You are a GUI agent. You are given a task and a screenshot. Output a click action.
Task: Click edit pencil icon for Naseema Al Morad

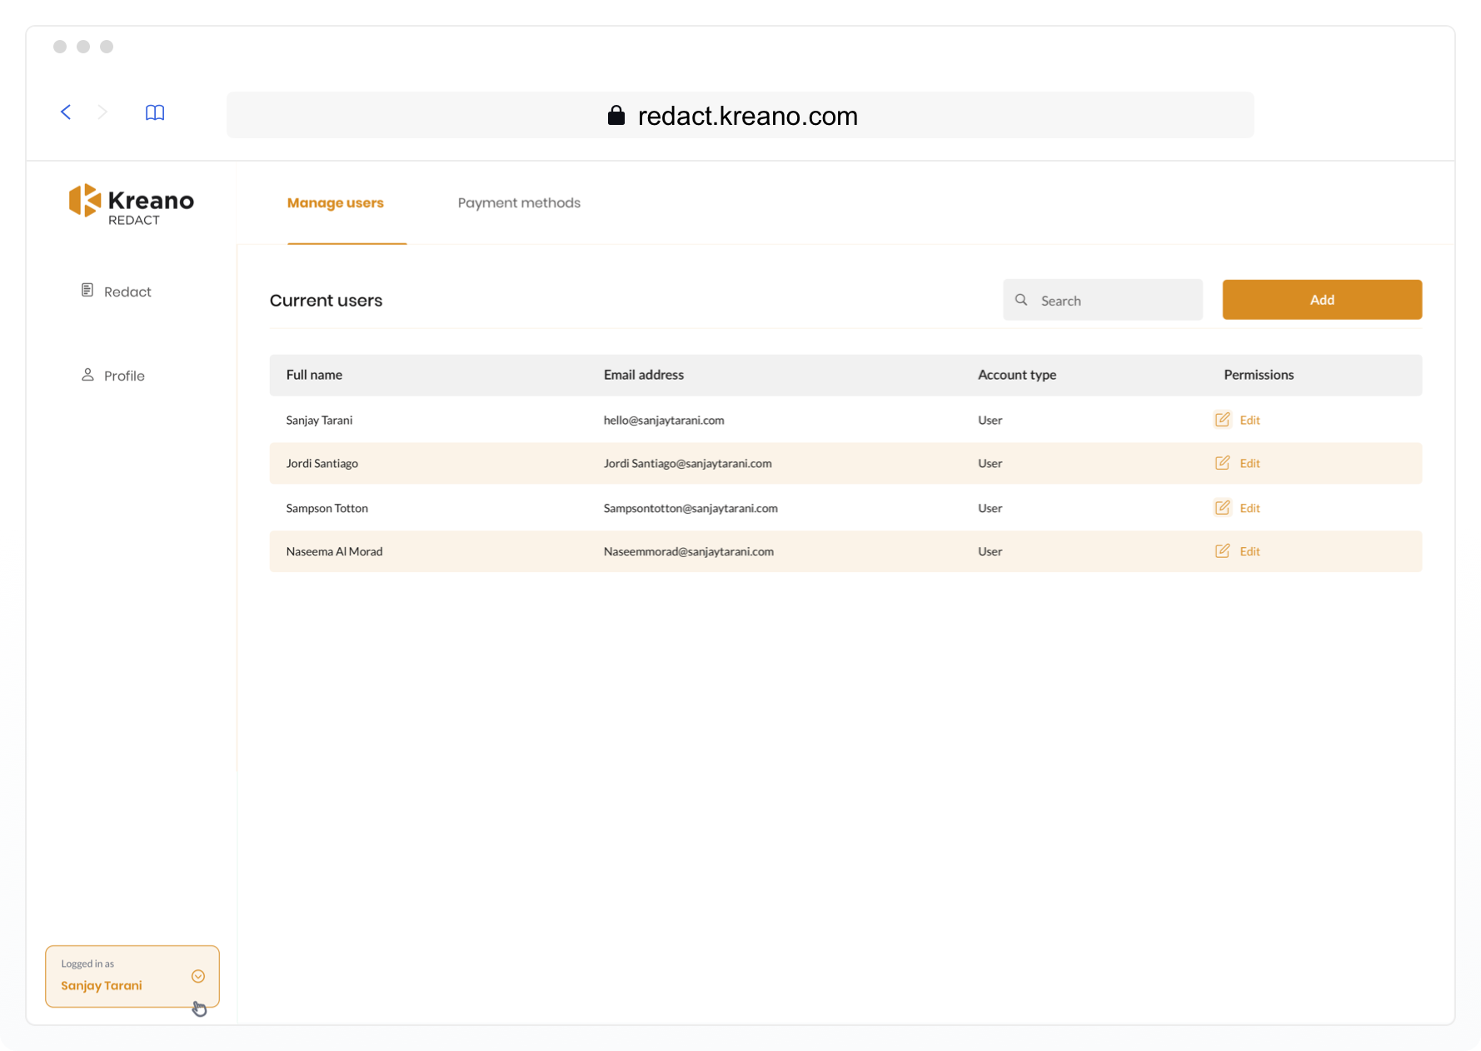(x=1222, y=551)
